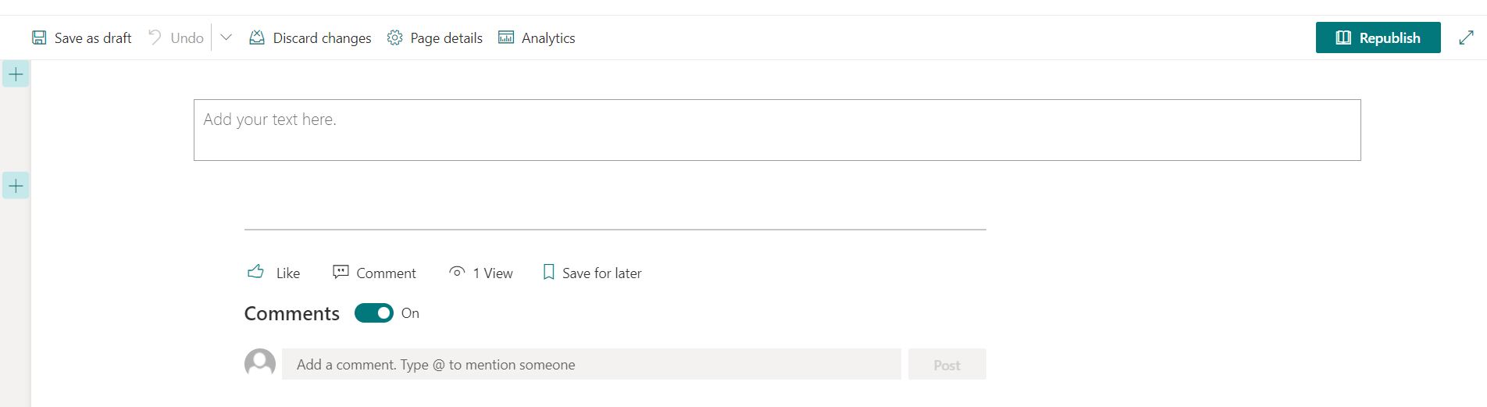Click the Republish button
The image size is (1487, 407).
(x=1378, y=37)
